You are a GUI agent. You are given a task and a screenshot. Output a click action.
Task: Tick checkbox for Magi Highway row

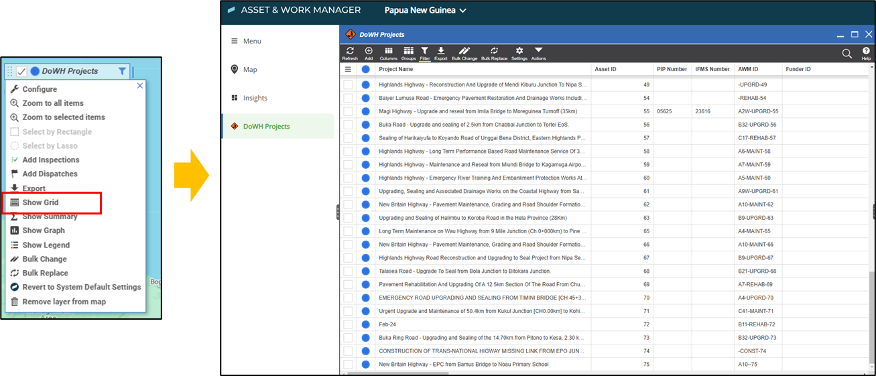click(348, 111)
